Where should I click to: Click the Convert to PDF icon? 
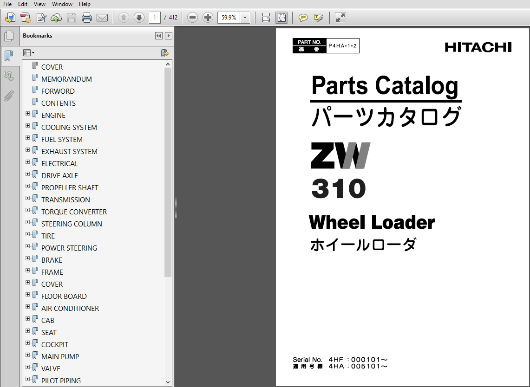coord(26,18)
